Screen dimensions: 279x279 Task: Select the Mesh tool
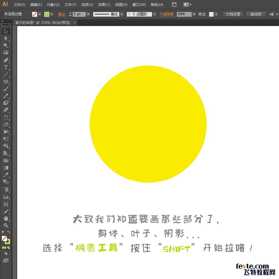click(x=6, y=161)
